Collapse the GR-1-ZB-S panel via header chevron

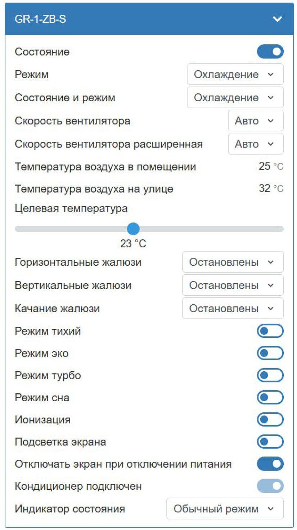tap(277, 18)
